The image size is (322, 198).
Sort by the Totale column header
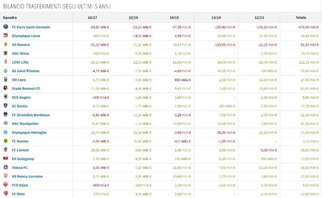coord(301,18)
